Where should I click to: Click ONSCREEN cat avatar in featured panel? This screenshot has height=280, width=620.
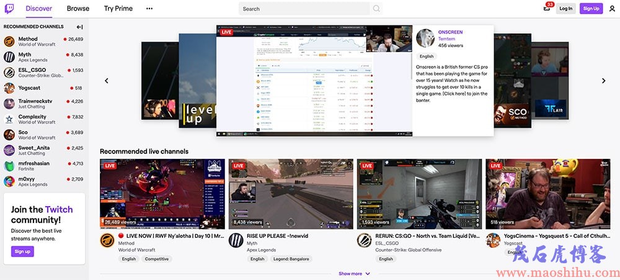coord(425,38)
